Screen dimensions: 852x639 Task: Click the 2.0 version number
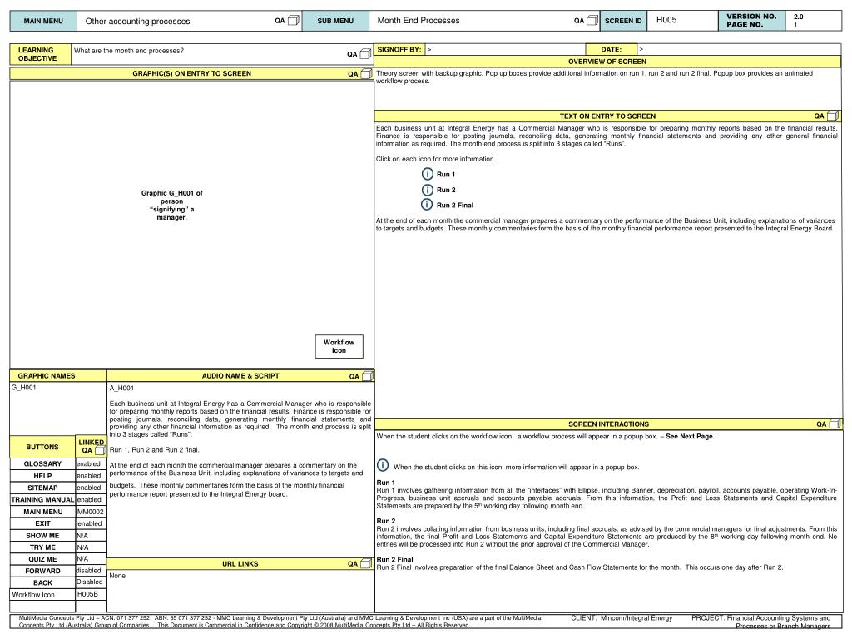point(799,17)
